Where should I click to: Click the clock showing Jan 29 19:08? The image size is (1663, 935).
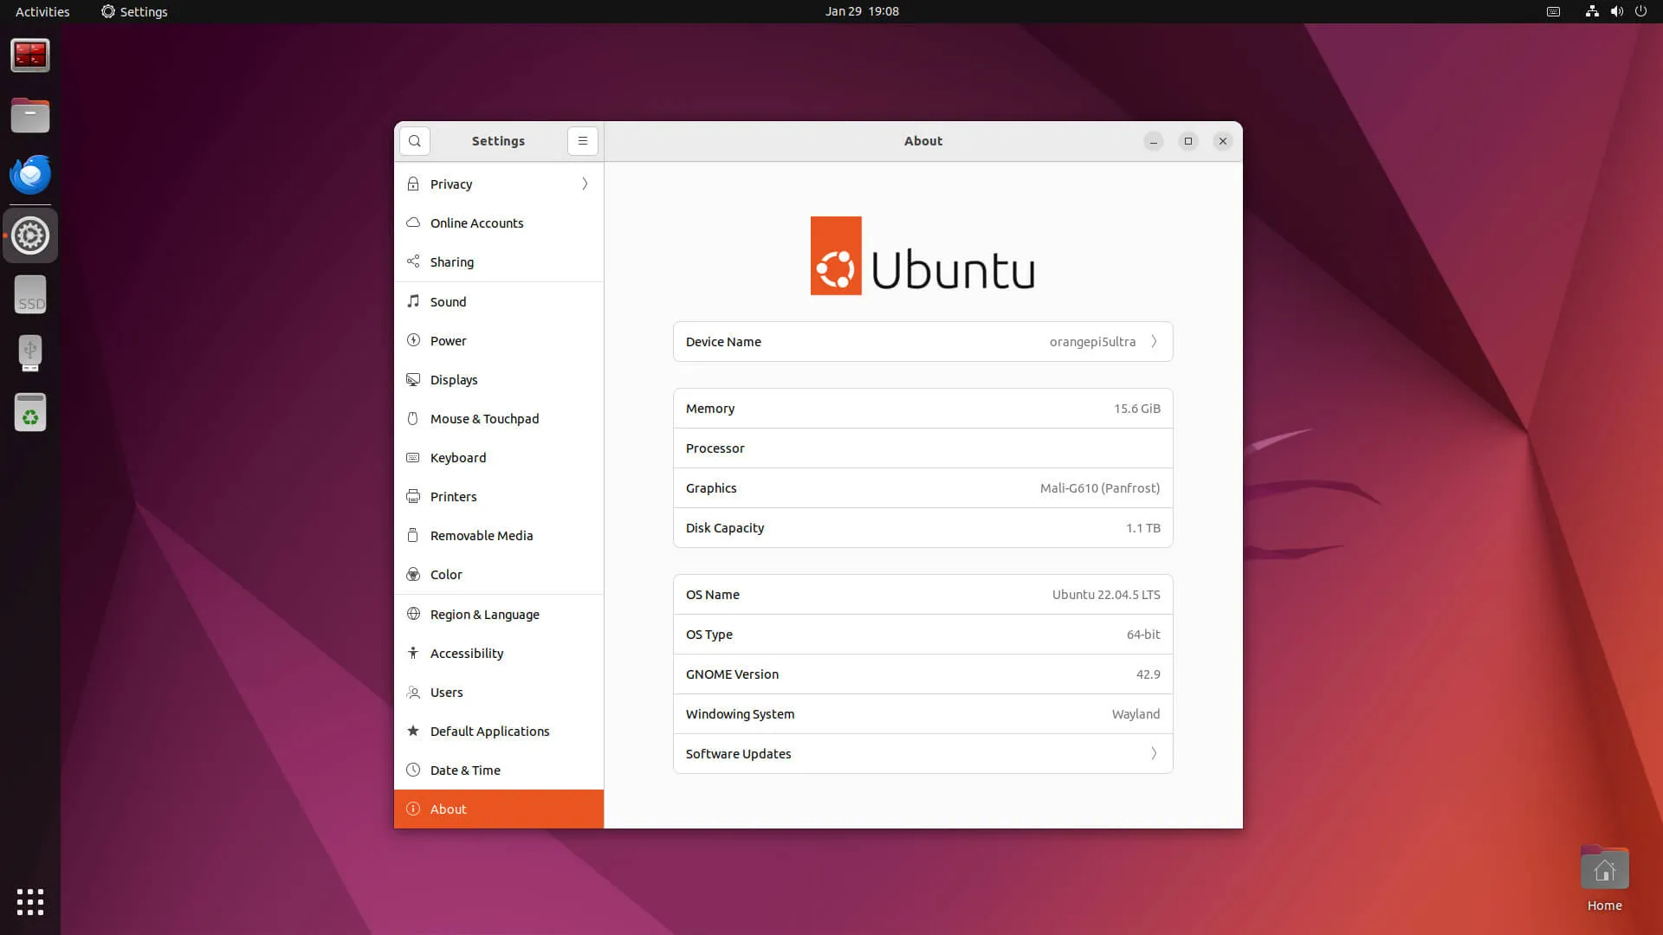click(862, 11)
